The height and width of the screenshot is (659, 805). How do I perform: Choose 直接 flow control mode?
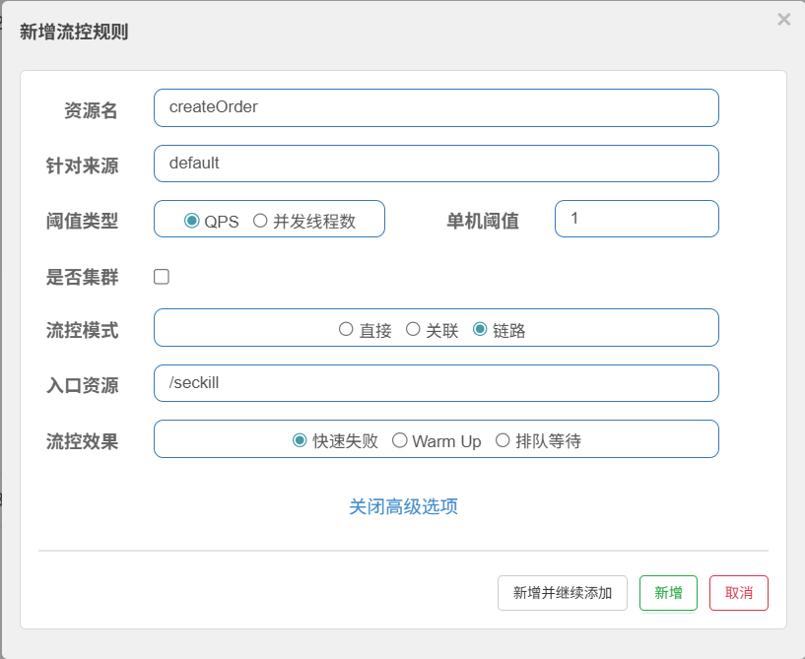(346, 330)
